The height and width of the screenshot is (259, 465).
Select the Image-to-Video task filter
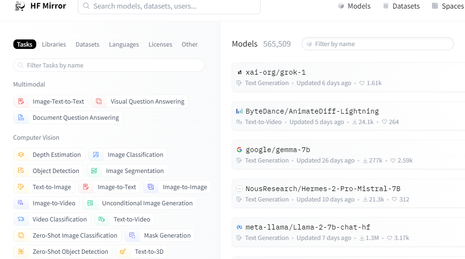point(53,203)
